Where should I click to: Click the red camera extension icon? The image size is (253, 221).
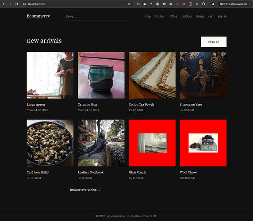tap(184, 4)
